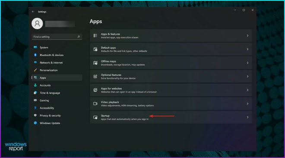Open Default apps title
Image resolution: width=285 pixels, height=158 pixels.
tap(108, 48)
